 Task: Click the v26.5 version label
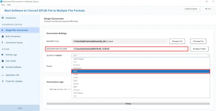click(x=20, y=108)
